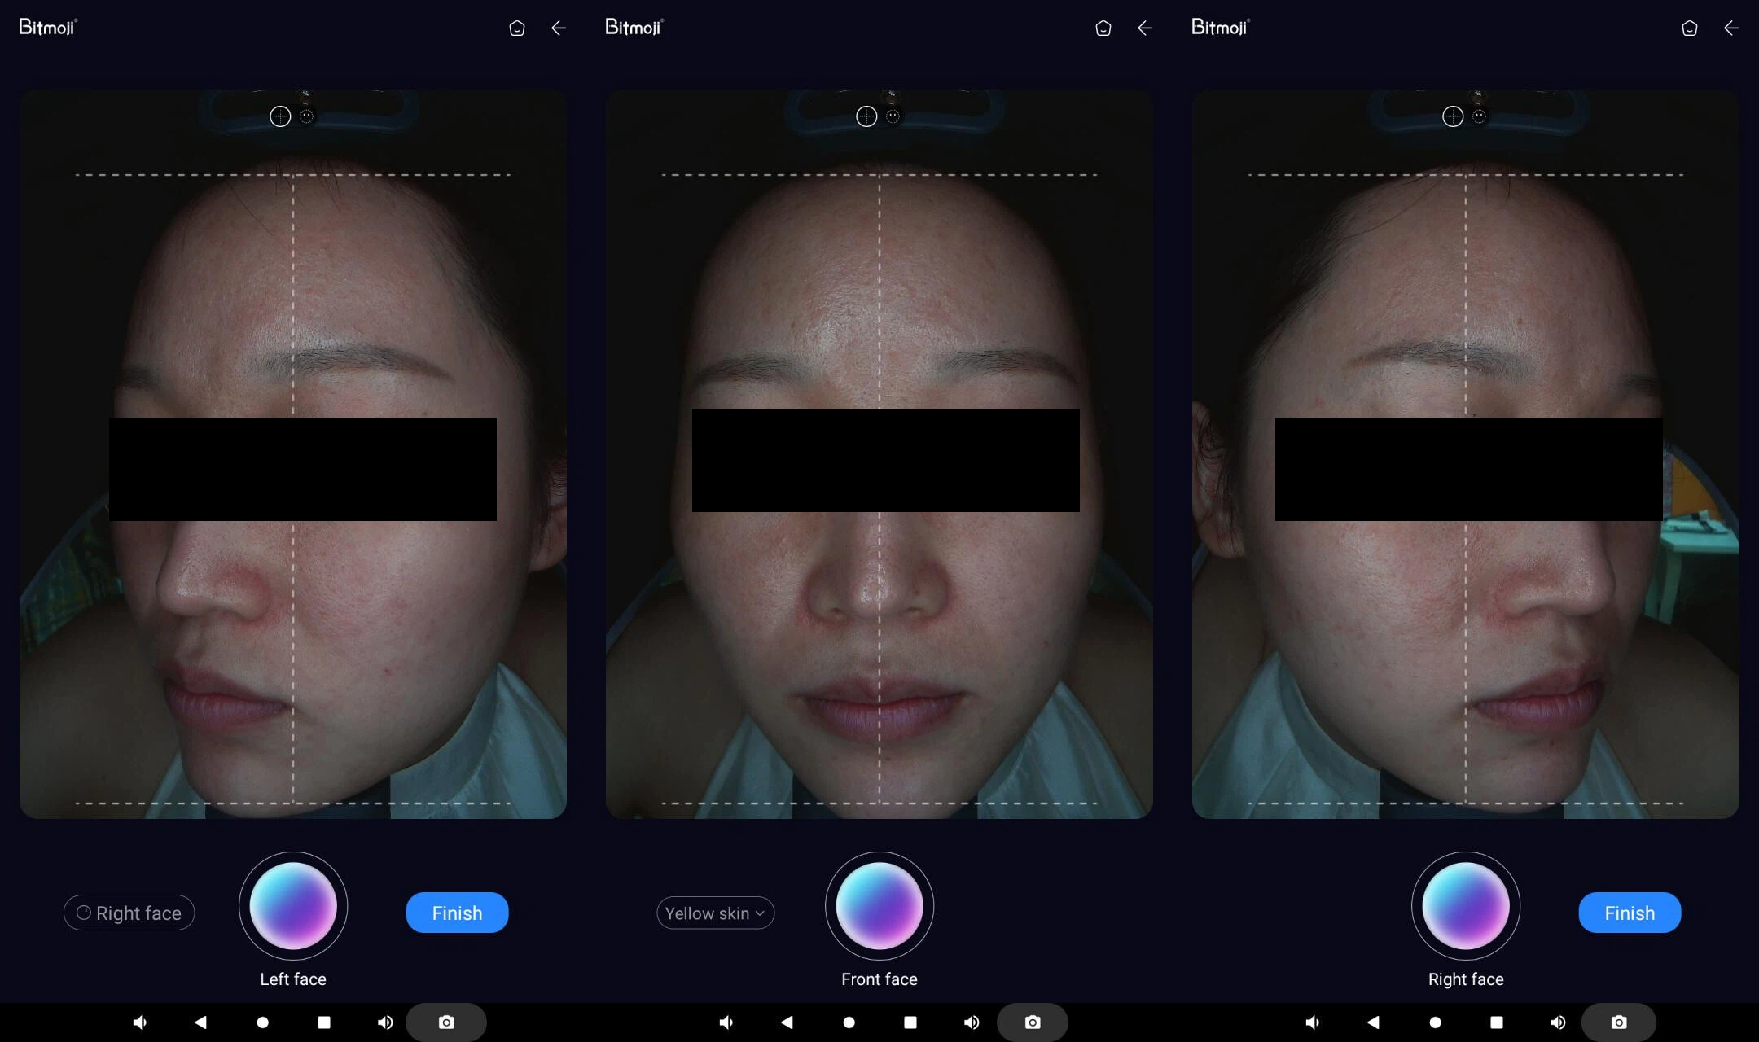The width and height of the screenshot is (1759, 1042).
Task: Lower volume in left navigation bar
Action: [140, 1022]
